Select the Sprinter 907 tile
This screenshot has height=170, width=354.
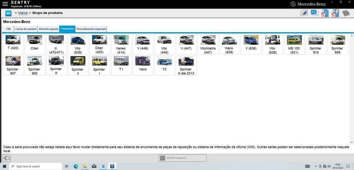(x=13, y=65)
